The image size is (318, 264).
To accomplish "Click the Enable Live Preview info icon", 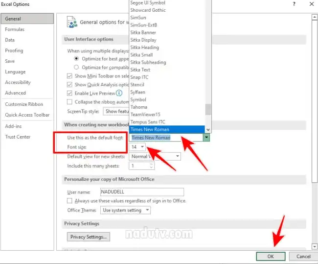I will pos(119,93).
